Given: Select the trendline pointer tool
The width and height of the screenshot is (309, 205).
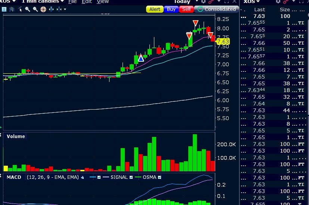Looking at the screenshot, I should pos(20,9).
